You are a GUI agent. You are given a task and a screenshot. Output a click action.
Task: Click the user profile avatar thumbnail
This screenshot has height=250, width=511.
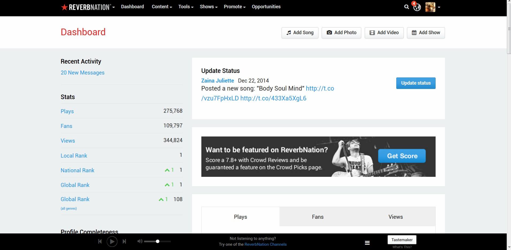click(x=430, y=7)
